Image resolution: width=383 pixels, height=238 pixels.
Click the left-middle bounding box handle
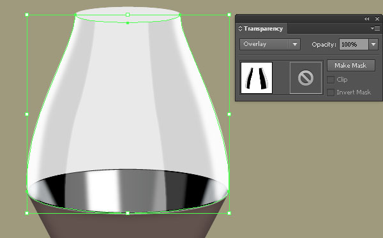(27, 114)
